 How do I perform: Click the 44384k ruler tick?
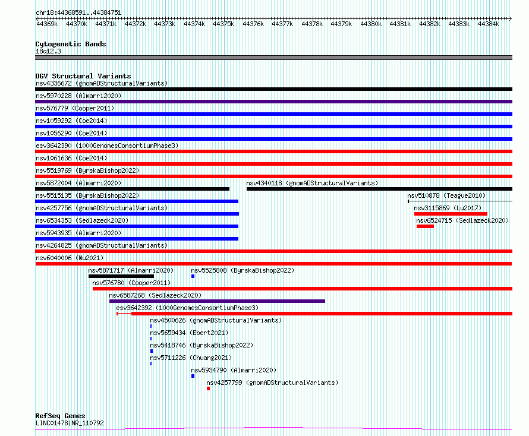[x=489, y=24]
